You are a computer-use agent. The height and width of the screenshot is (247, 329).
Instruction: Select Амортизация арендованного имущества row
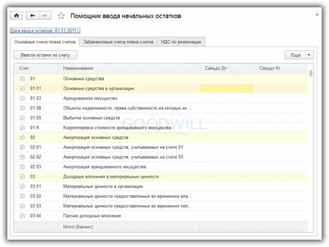coord(161,166)
